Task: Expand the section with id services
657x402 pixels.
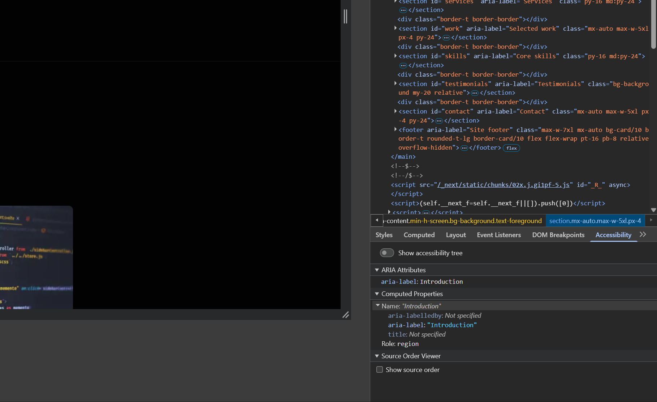Action: 396,1
